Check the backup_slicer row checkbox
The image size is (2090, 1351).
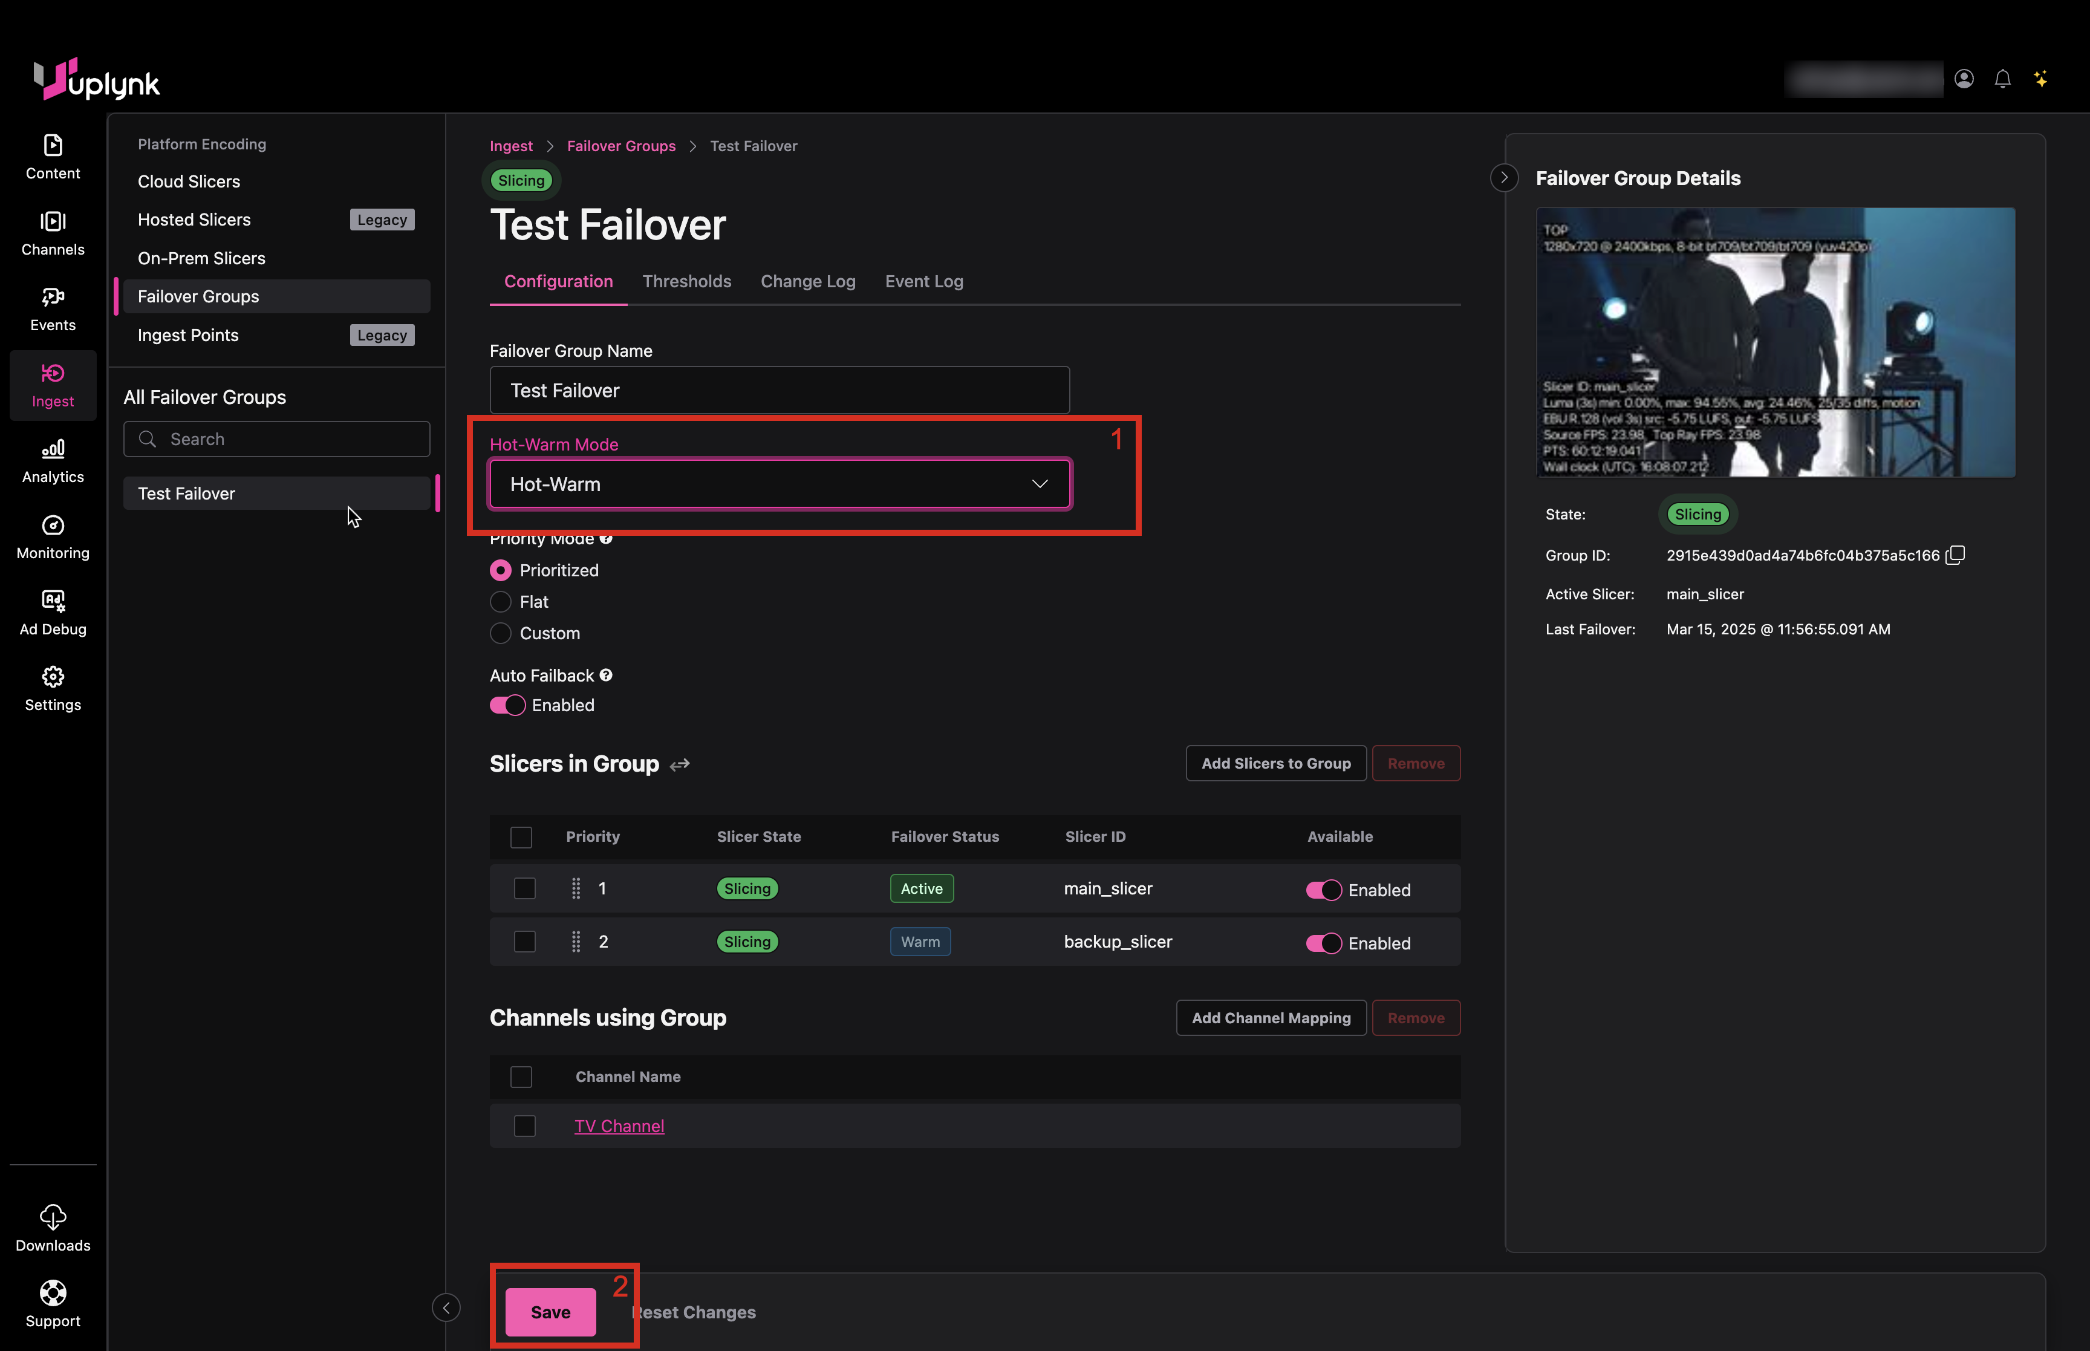coord(524,942)
